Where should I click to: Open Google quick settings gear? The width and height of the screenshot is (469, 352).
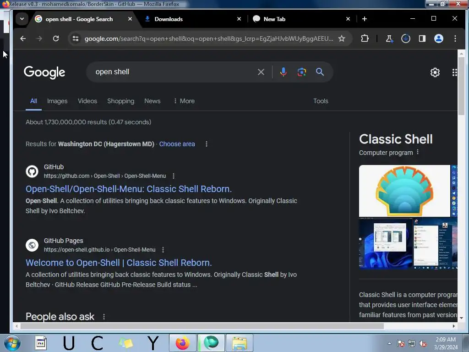click(x=435, y=72)
